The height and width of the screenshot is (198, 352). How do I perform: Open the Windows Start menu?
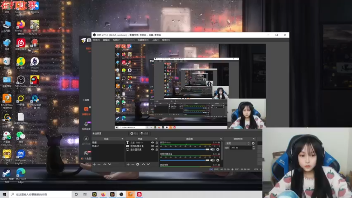click(4, 194)
